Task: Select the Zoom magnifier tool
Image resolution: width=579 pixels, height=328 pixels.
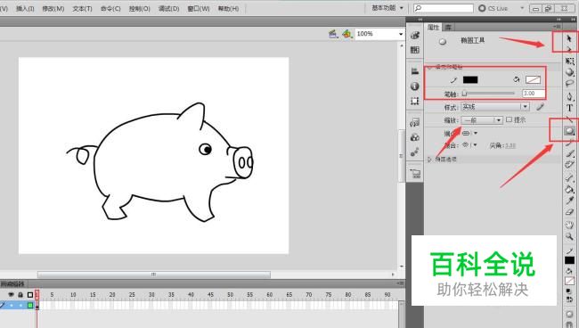Action: point(569,236)
